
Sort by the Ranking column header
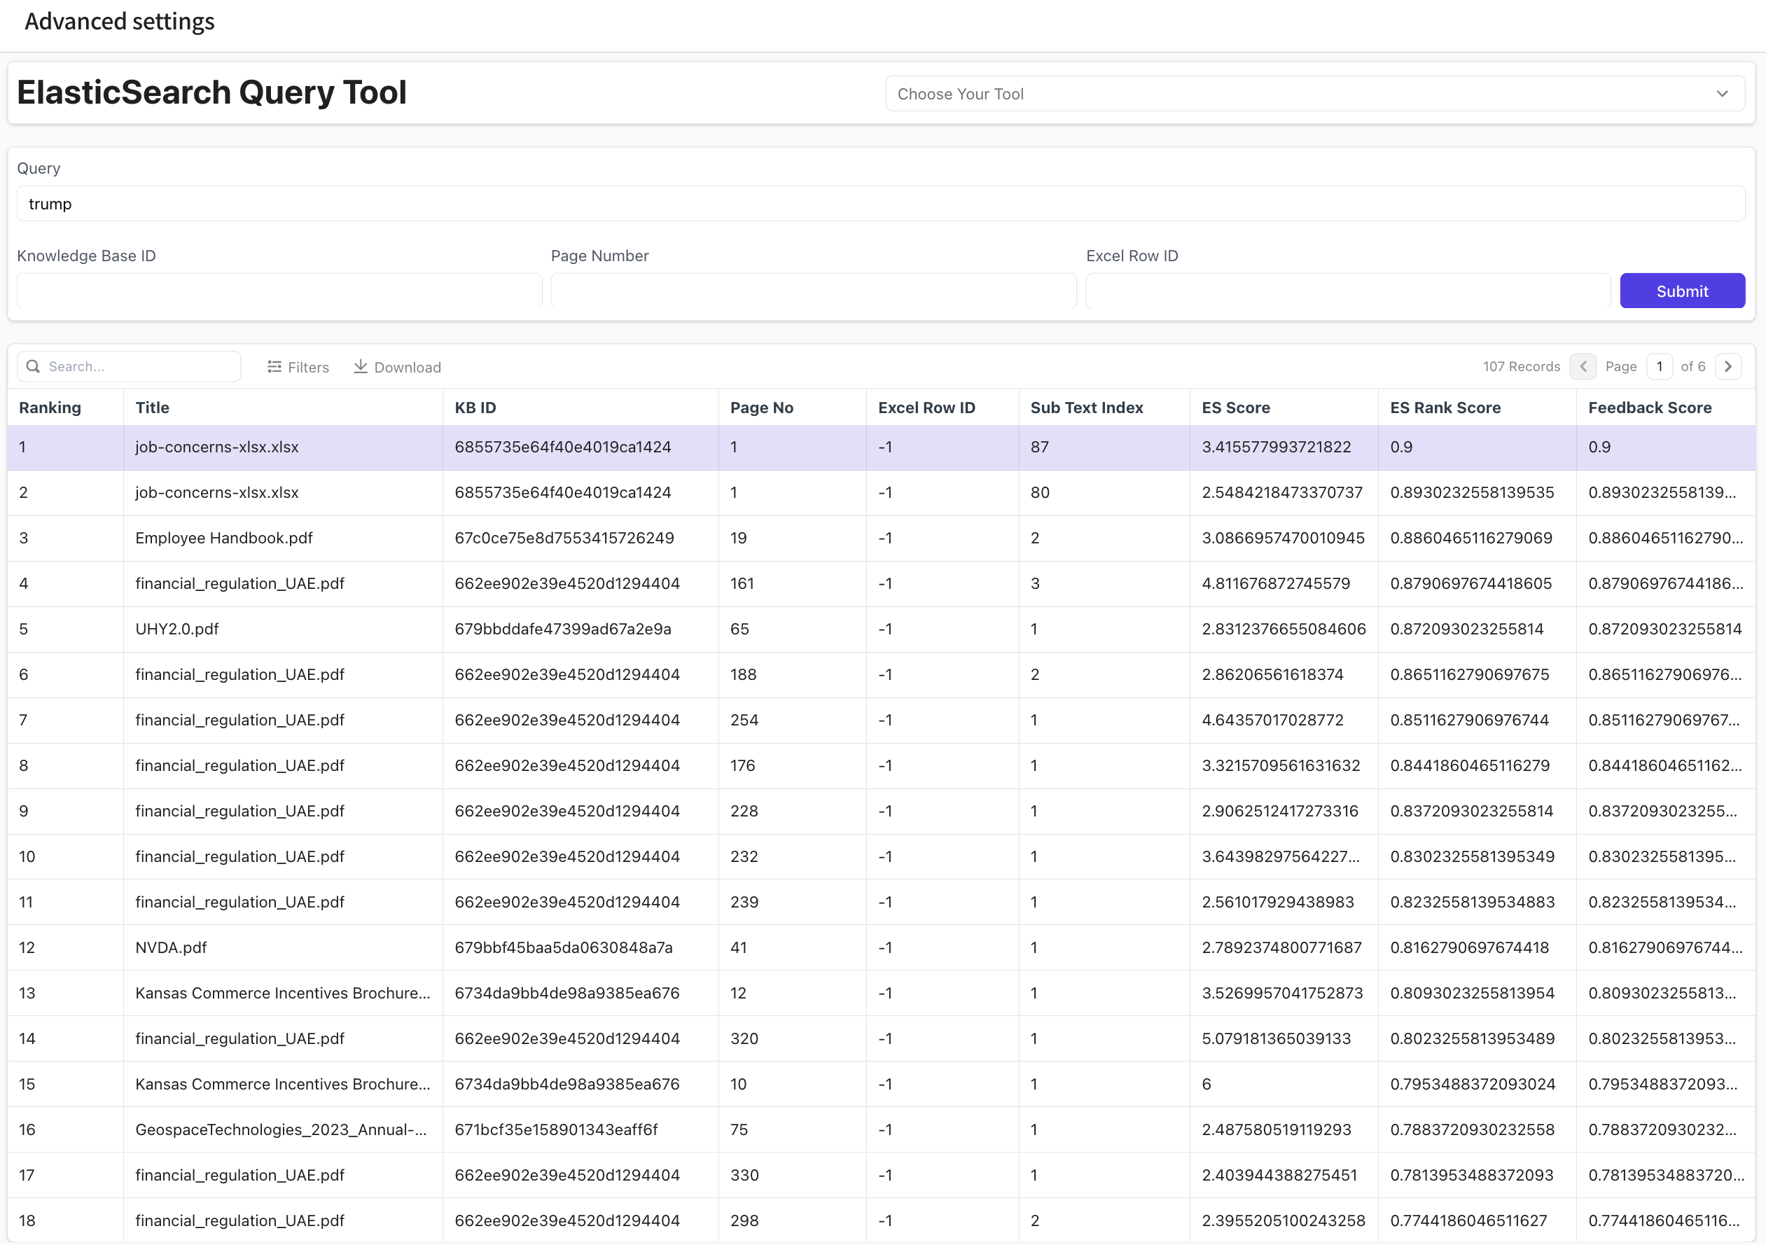pos(50,408)
